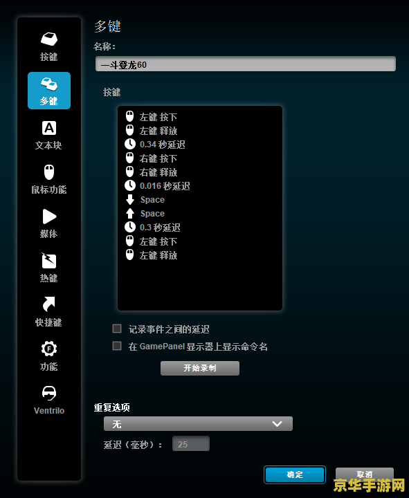The image size is (409, 498).
Task: Select the 媒体 media play icon
Action: (x=49, y=216)
